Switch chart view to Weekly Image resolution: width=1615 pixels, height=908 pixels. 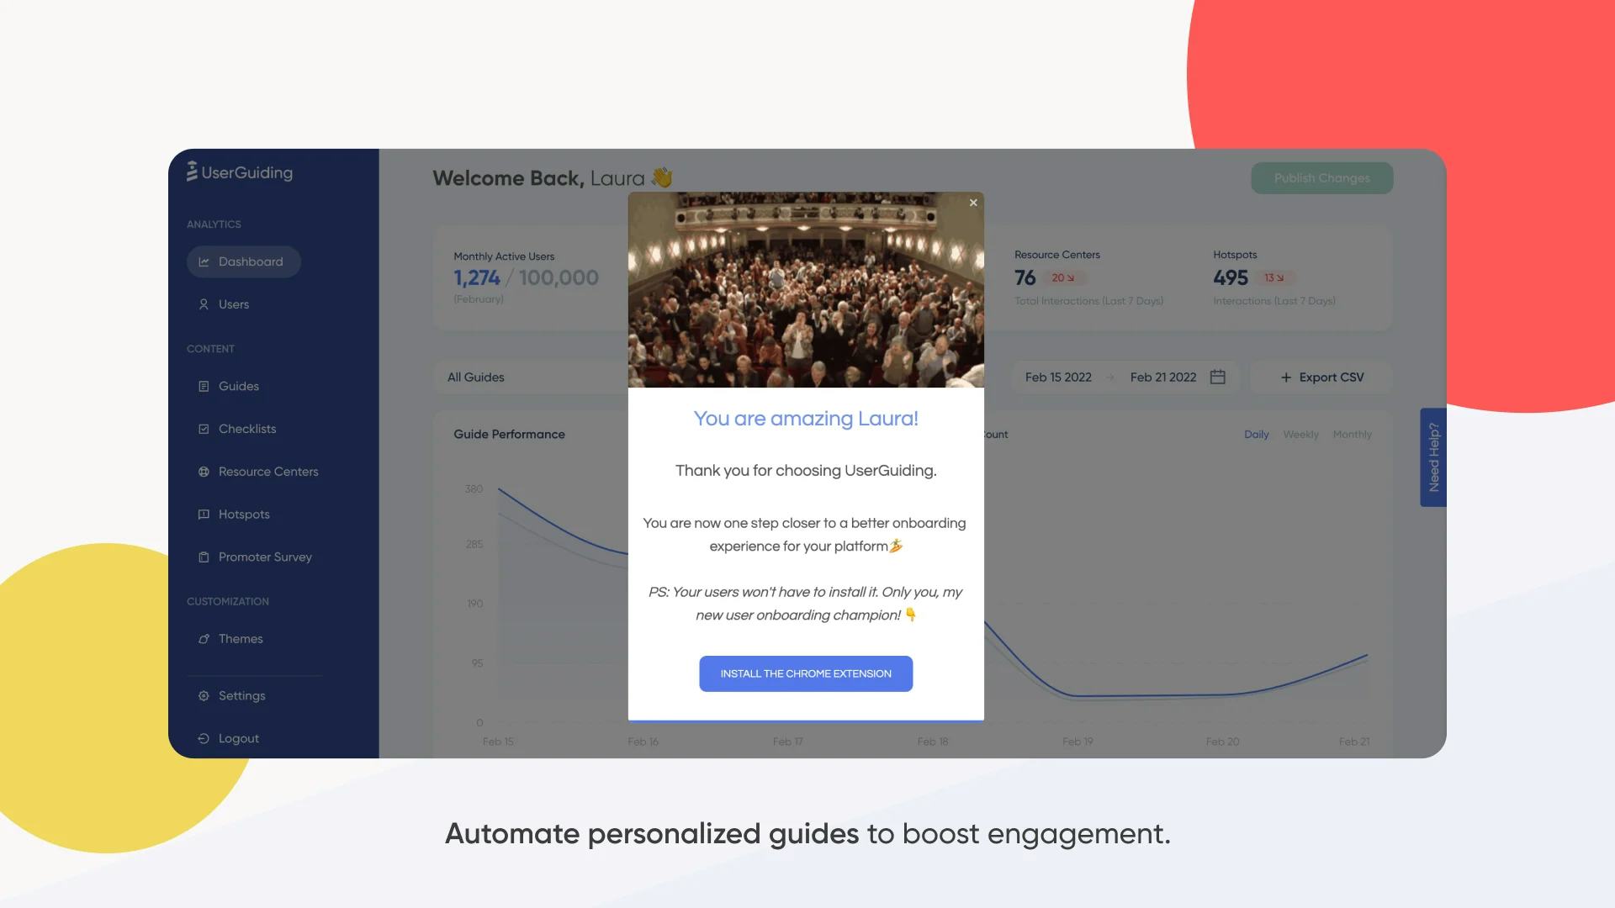coord(1300,435)
